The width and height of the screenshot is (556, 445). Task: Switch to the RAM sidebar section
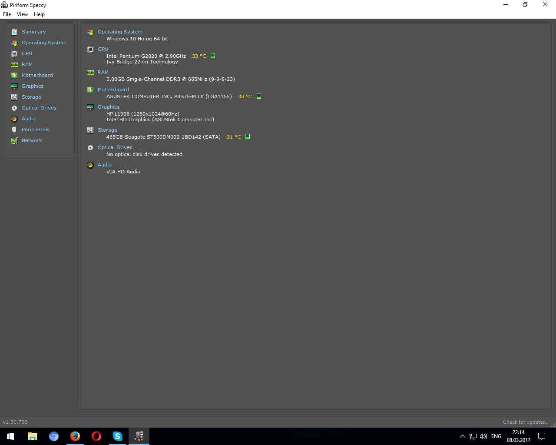(27, 64)
